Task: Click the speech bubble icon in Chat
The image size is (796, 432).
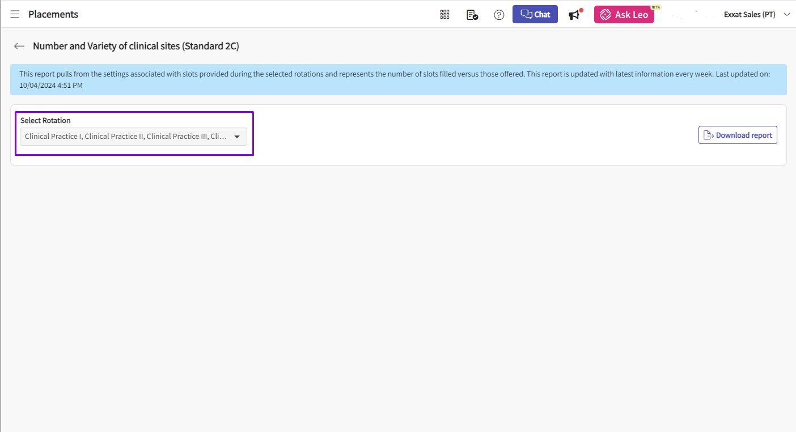Action: [x=526, y=15]
